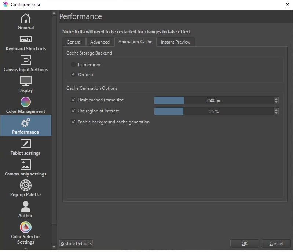Viewport: 296px width, 252px height.
Task: Disable Use region of interest checkbox
Action: [73, 111]
